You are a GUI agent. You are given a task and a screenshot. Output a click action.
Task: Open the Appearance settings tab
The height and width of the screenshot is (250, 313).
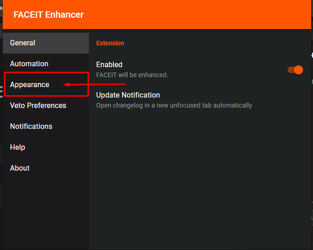(46, 85)
